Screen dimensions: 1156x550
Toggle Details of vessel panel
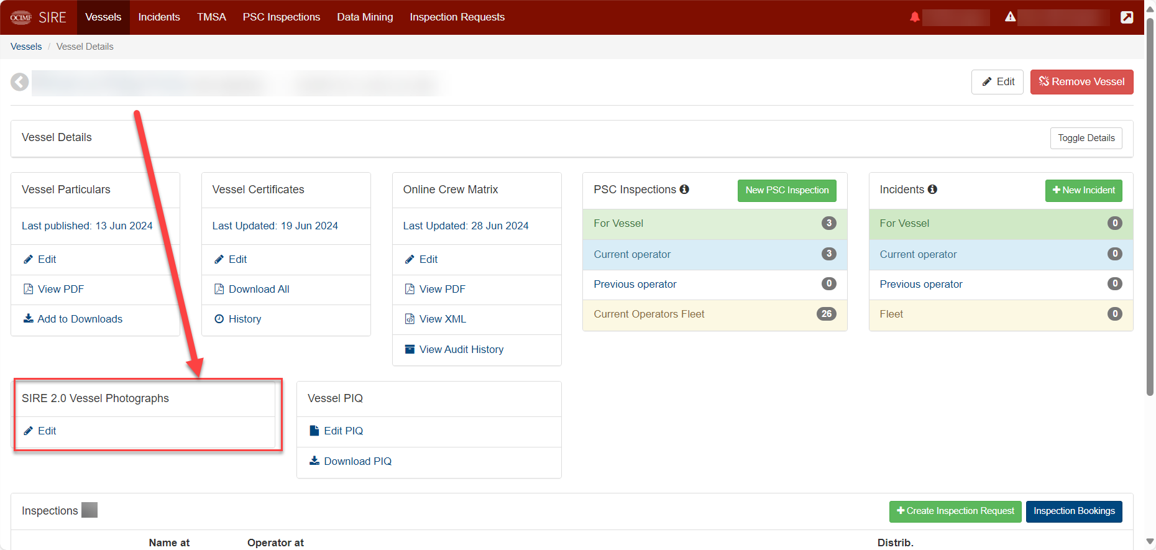click(x=1086, y=138)
